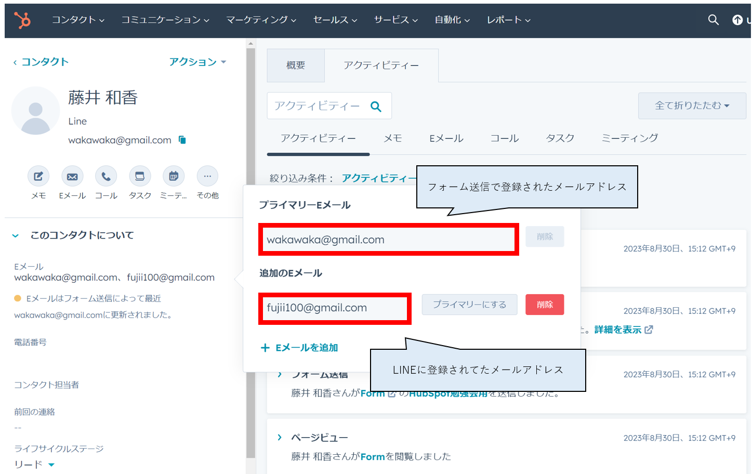Switch to the 概要 tab
The width and height of the screenshot is (752, 474).
point(296,65)
